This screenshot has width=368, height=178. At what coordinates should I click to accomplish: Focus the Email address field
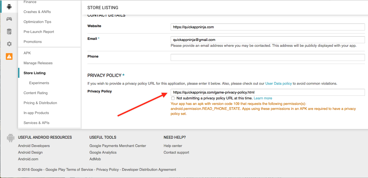pyautogui.click(x=268, y=40)
